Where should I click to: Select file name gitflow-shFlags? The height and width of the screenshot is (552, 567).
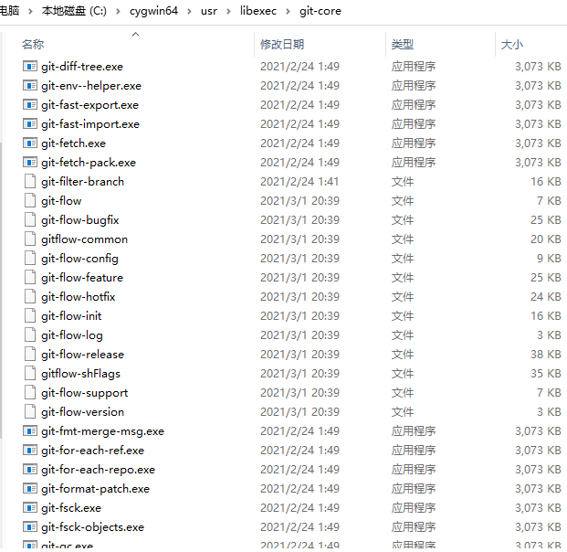coord(80,374)
